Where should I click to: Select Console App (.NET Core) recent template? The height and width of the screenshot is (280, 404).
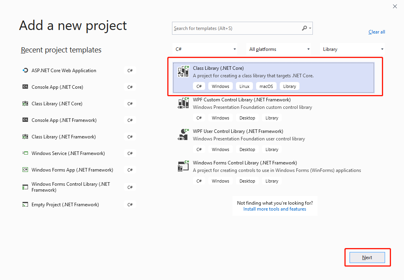(79, 87)
